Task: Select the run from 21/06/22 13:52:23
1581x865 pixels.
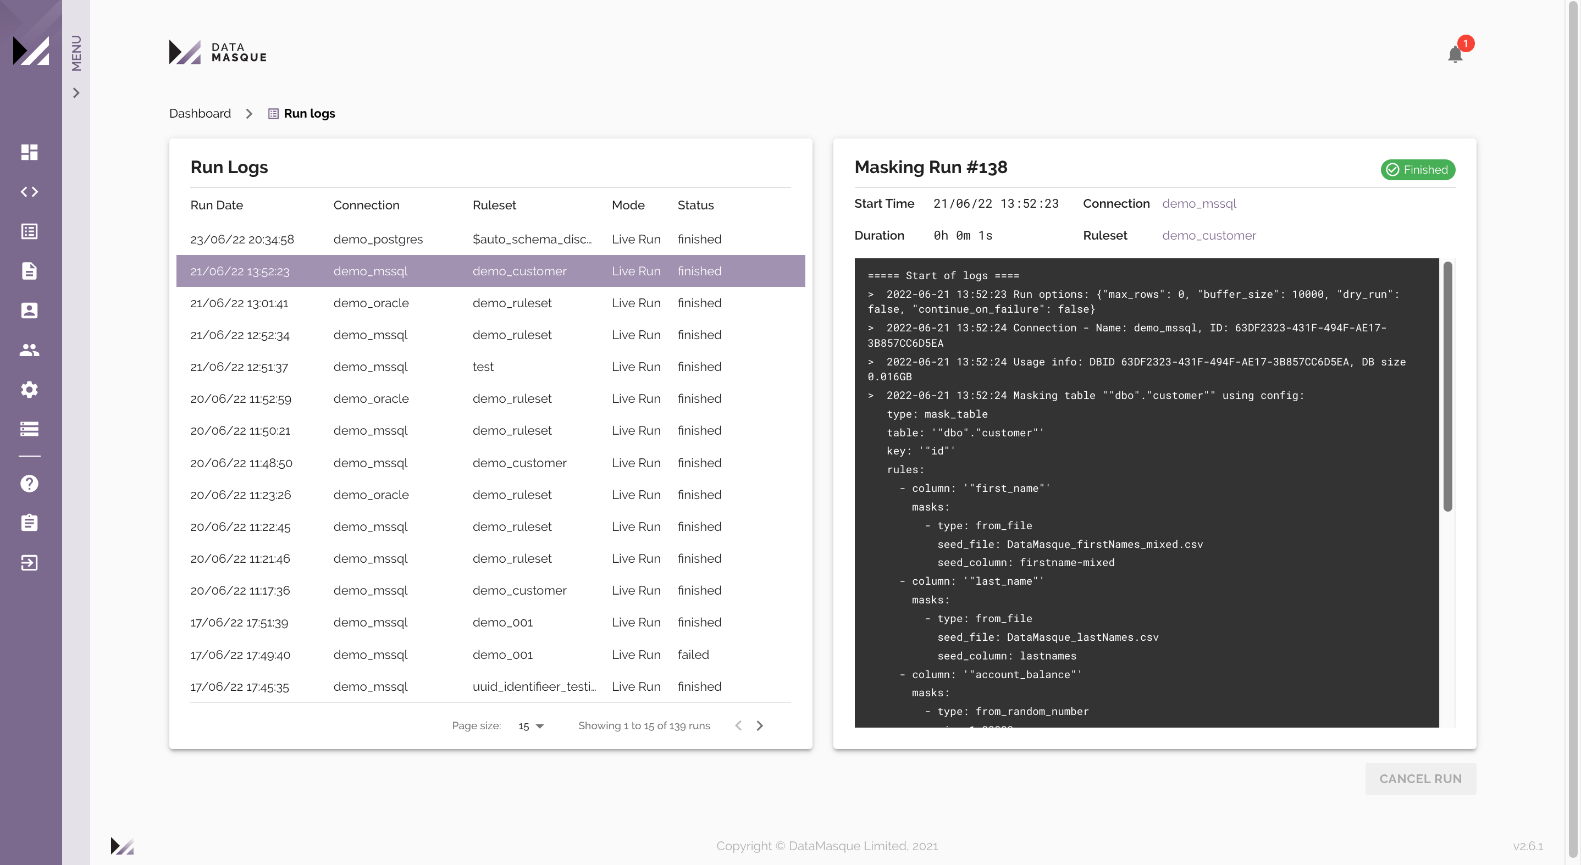Action: 490,271
